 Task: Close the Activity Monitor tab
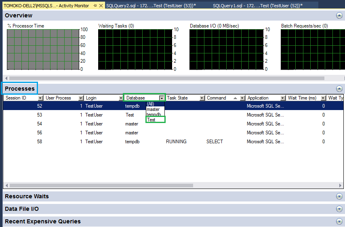tap(101, 6)
